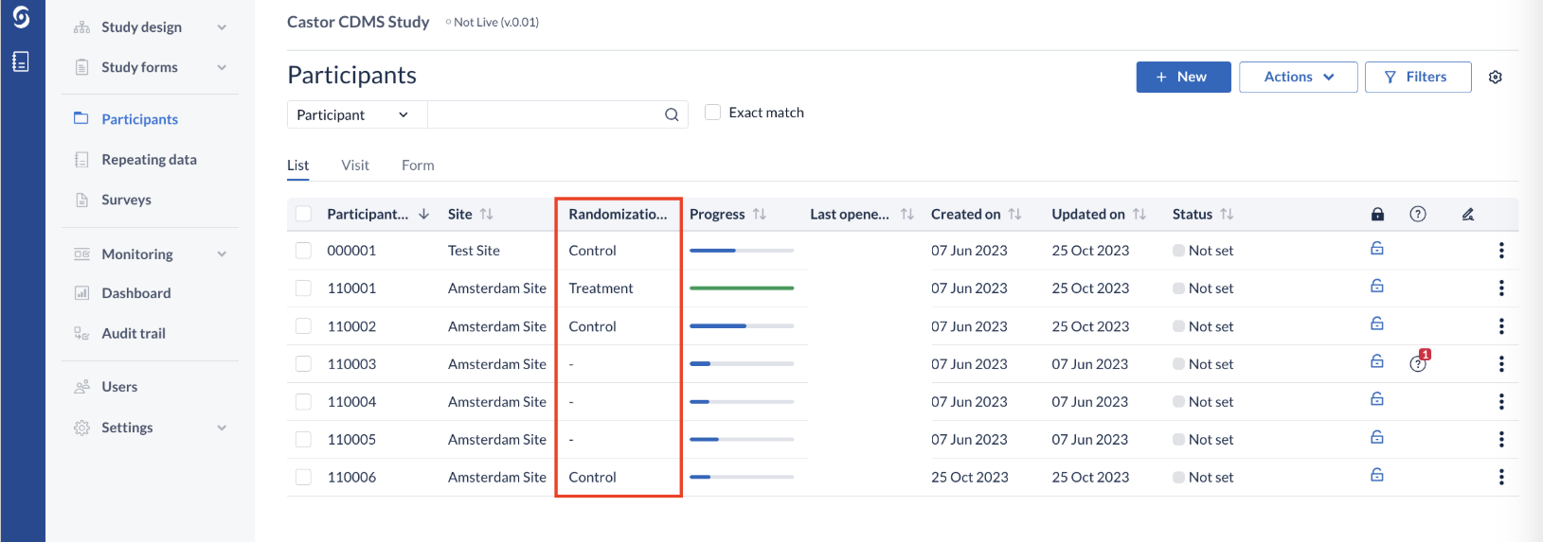Sort by Progress column arrows
The image size is (1543, 542).
click(760, 215)
